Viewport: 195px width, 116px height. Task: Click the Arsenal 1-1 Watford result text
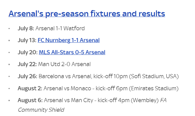[60, 28]
